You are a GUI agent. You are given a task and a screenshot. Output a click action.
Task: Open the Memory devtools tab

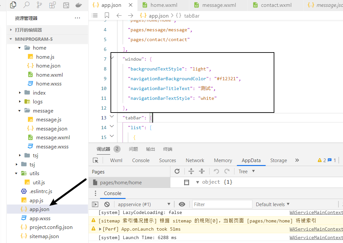coord(223,160)
